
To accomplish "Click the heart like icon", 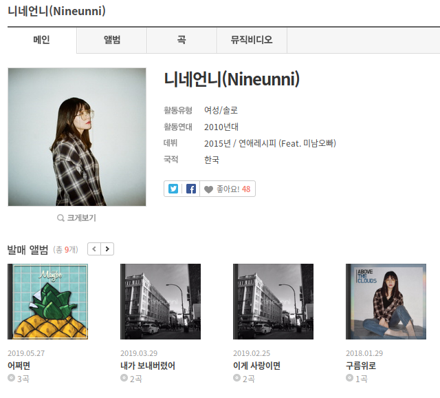I will click(x=208, y=189).
